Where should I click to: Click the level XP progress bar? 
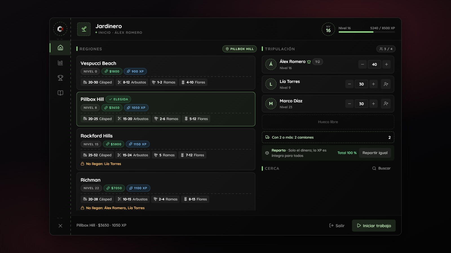367,32
